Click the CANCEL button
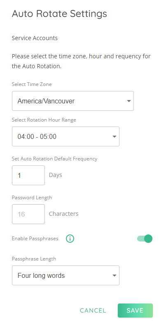166x325 pixels. coord(93,311)
